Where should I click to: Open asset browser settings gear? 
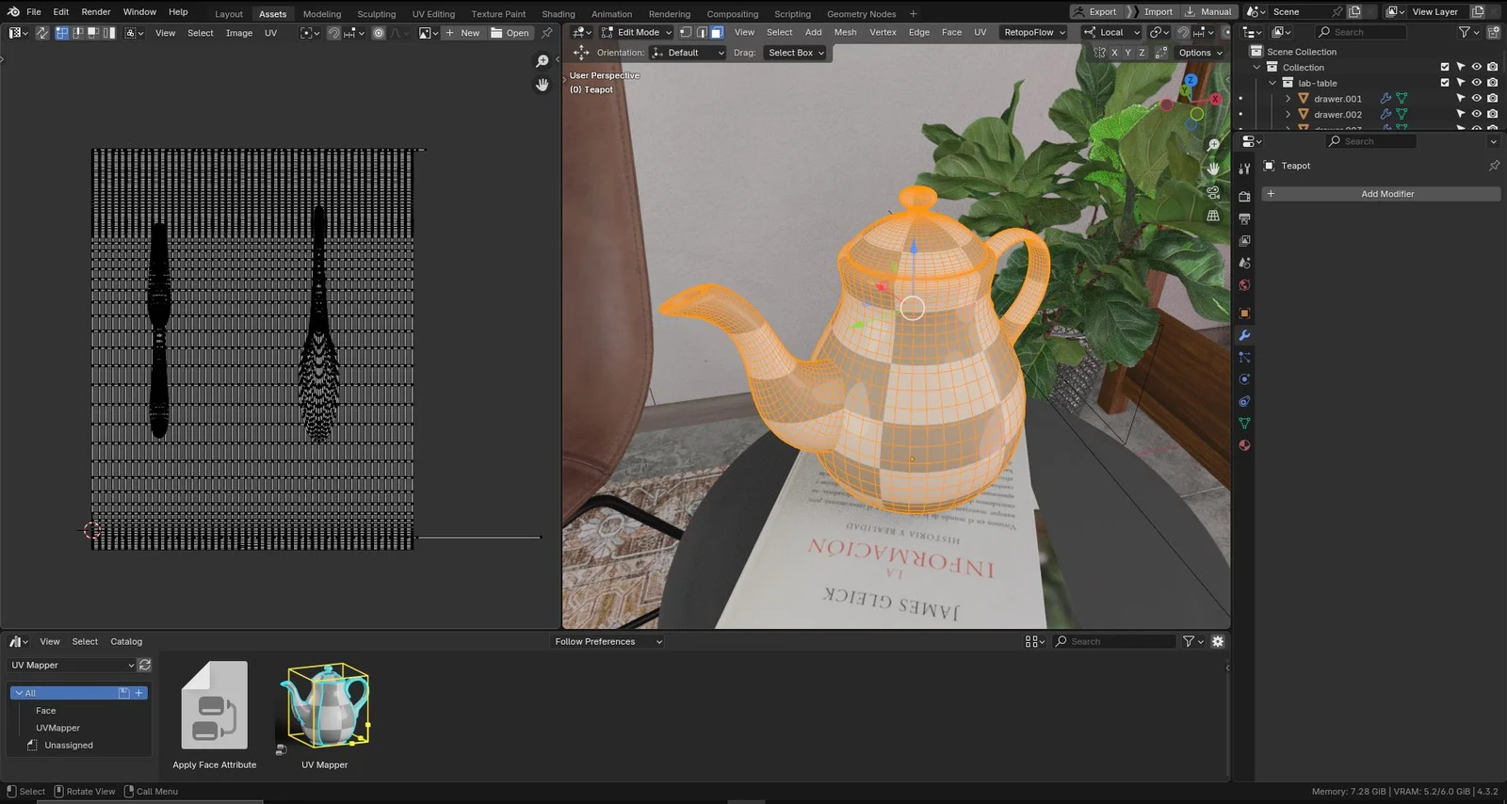pyautogui.click(x=1218, y=641)
